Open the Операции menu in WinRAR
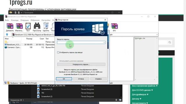The width and height of the screenshot is (186, 104). coord(24,20)
